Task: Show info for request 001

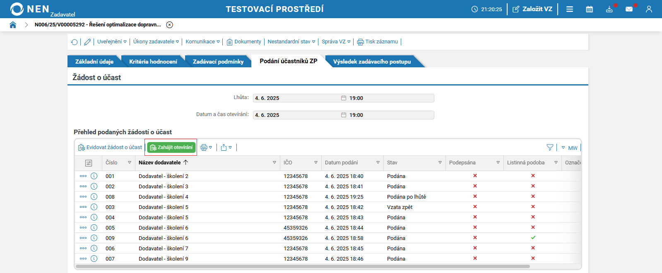Action: click(94, 176)
